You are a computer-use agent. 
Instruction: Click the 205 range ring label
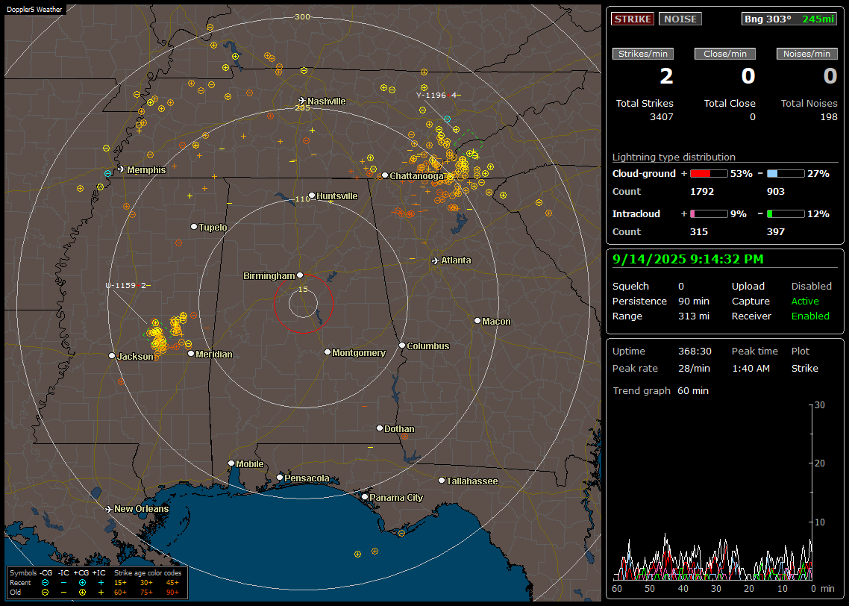[x=302, y=107]
